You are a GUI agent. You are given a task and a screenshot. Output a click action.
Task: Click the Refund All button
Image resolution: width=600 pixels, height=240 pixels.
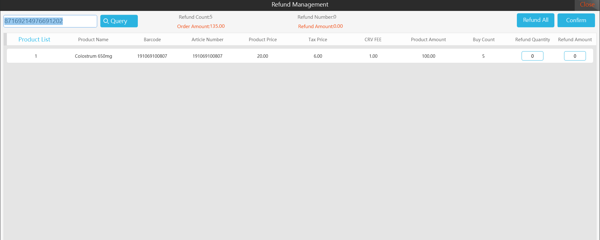(535, 20)
